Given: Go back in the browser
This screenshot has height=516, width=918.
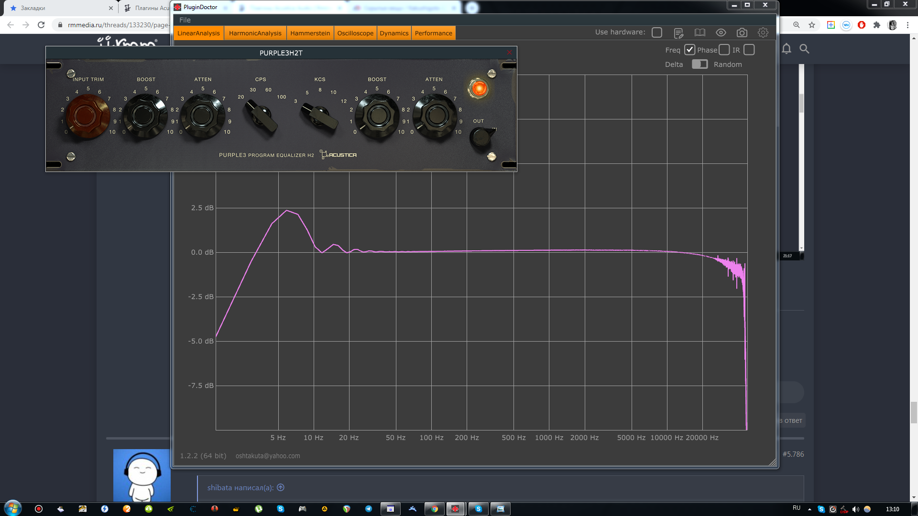Looking at the screenshot, I should click(11, 25).
